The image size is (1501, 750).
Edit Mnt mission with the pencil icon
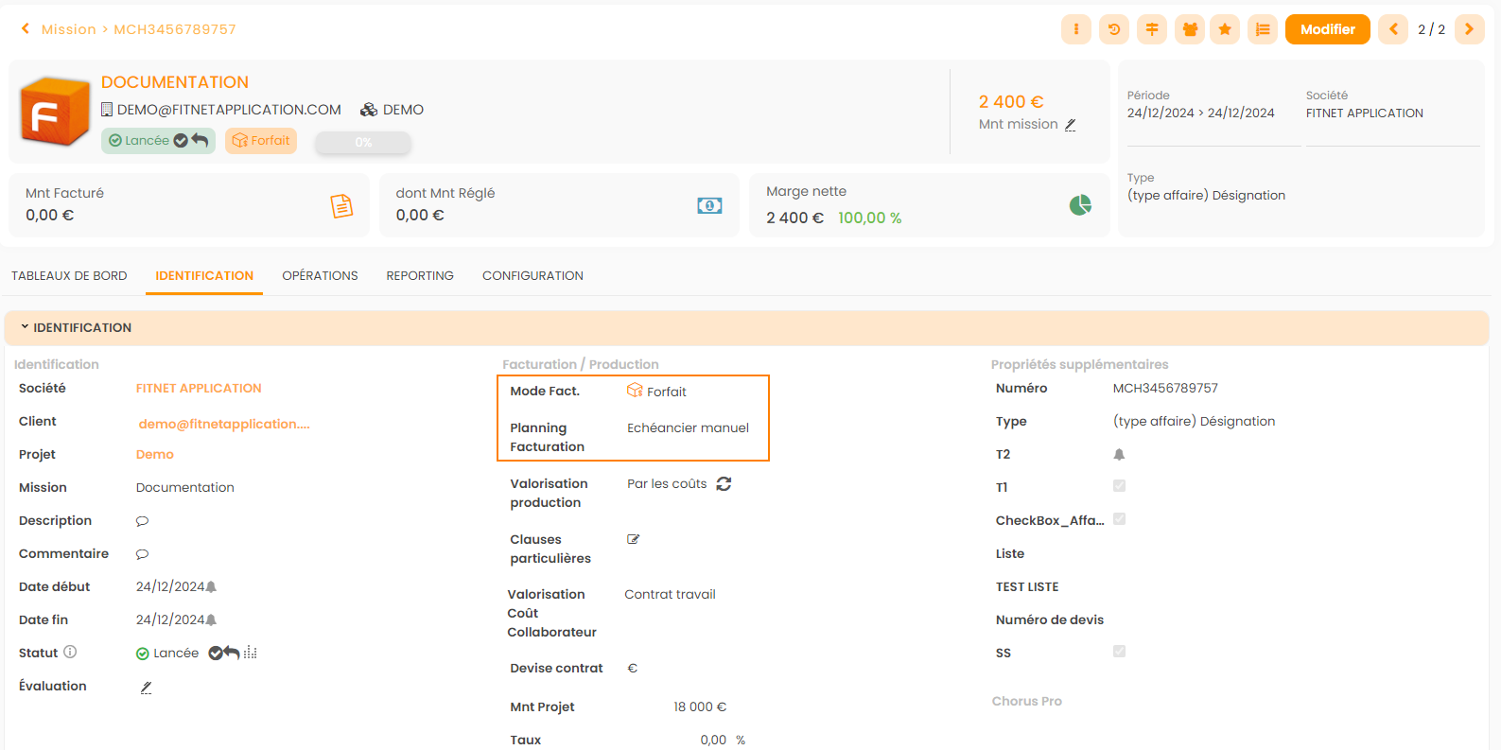click(x=1071, y=125)
